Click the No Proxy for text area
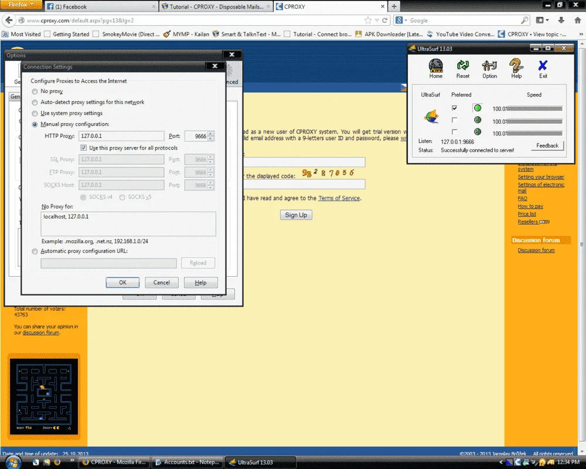Viewport: 586px width, 469px height. pyautogui.click(x=128, y=224)
